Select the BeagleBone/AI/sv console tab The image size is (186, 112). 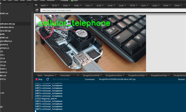(114, 75)
